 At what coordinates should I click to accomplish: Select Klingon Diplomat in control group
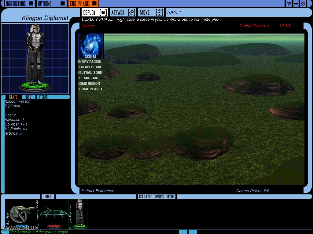coord(78,214)
